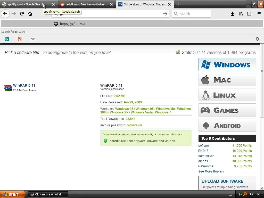
Task: Focus the toolbar Search box
Action: click(192, 14)
